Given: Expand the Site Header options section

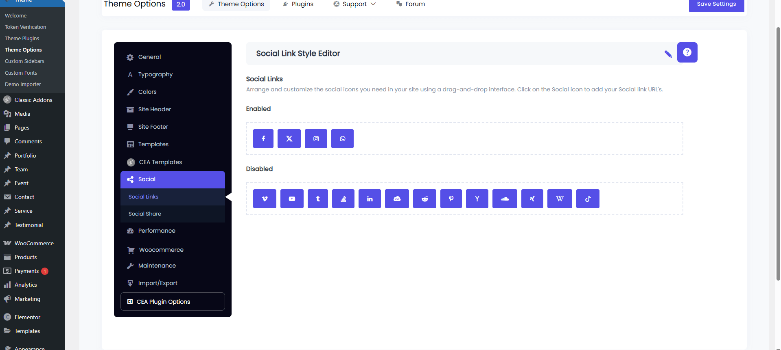Looking at the screenshot, I should pos(155,109).
